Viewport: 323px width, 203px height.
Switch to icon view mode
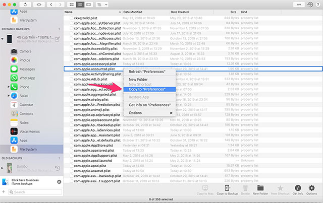pos(72,5)
